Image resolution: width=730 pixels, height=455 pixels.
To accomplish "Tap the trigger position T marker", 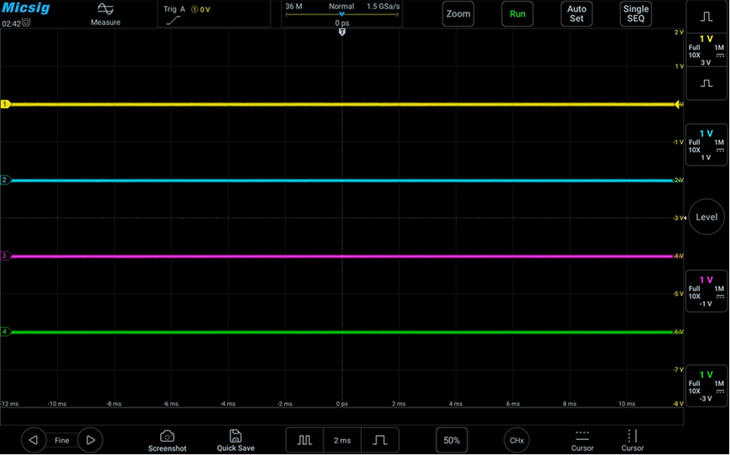I will (342, 32).
